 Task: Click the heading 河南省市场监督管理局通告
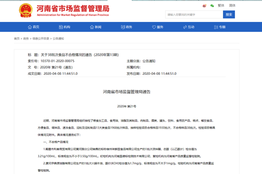tap(127, 92)
